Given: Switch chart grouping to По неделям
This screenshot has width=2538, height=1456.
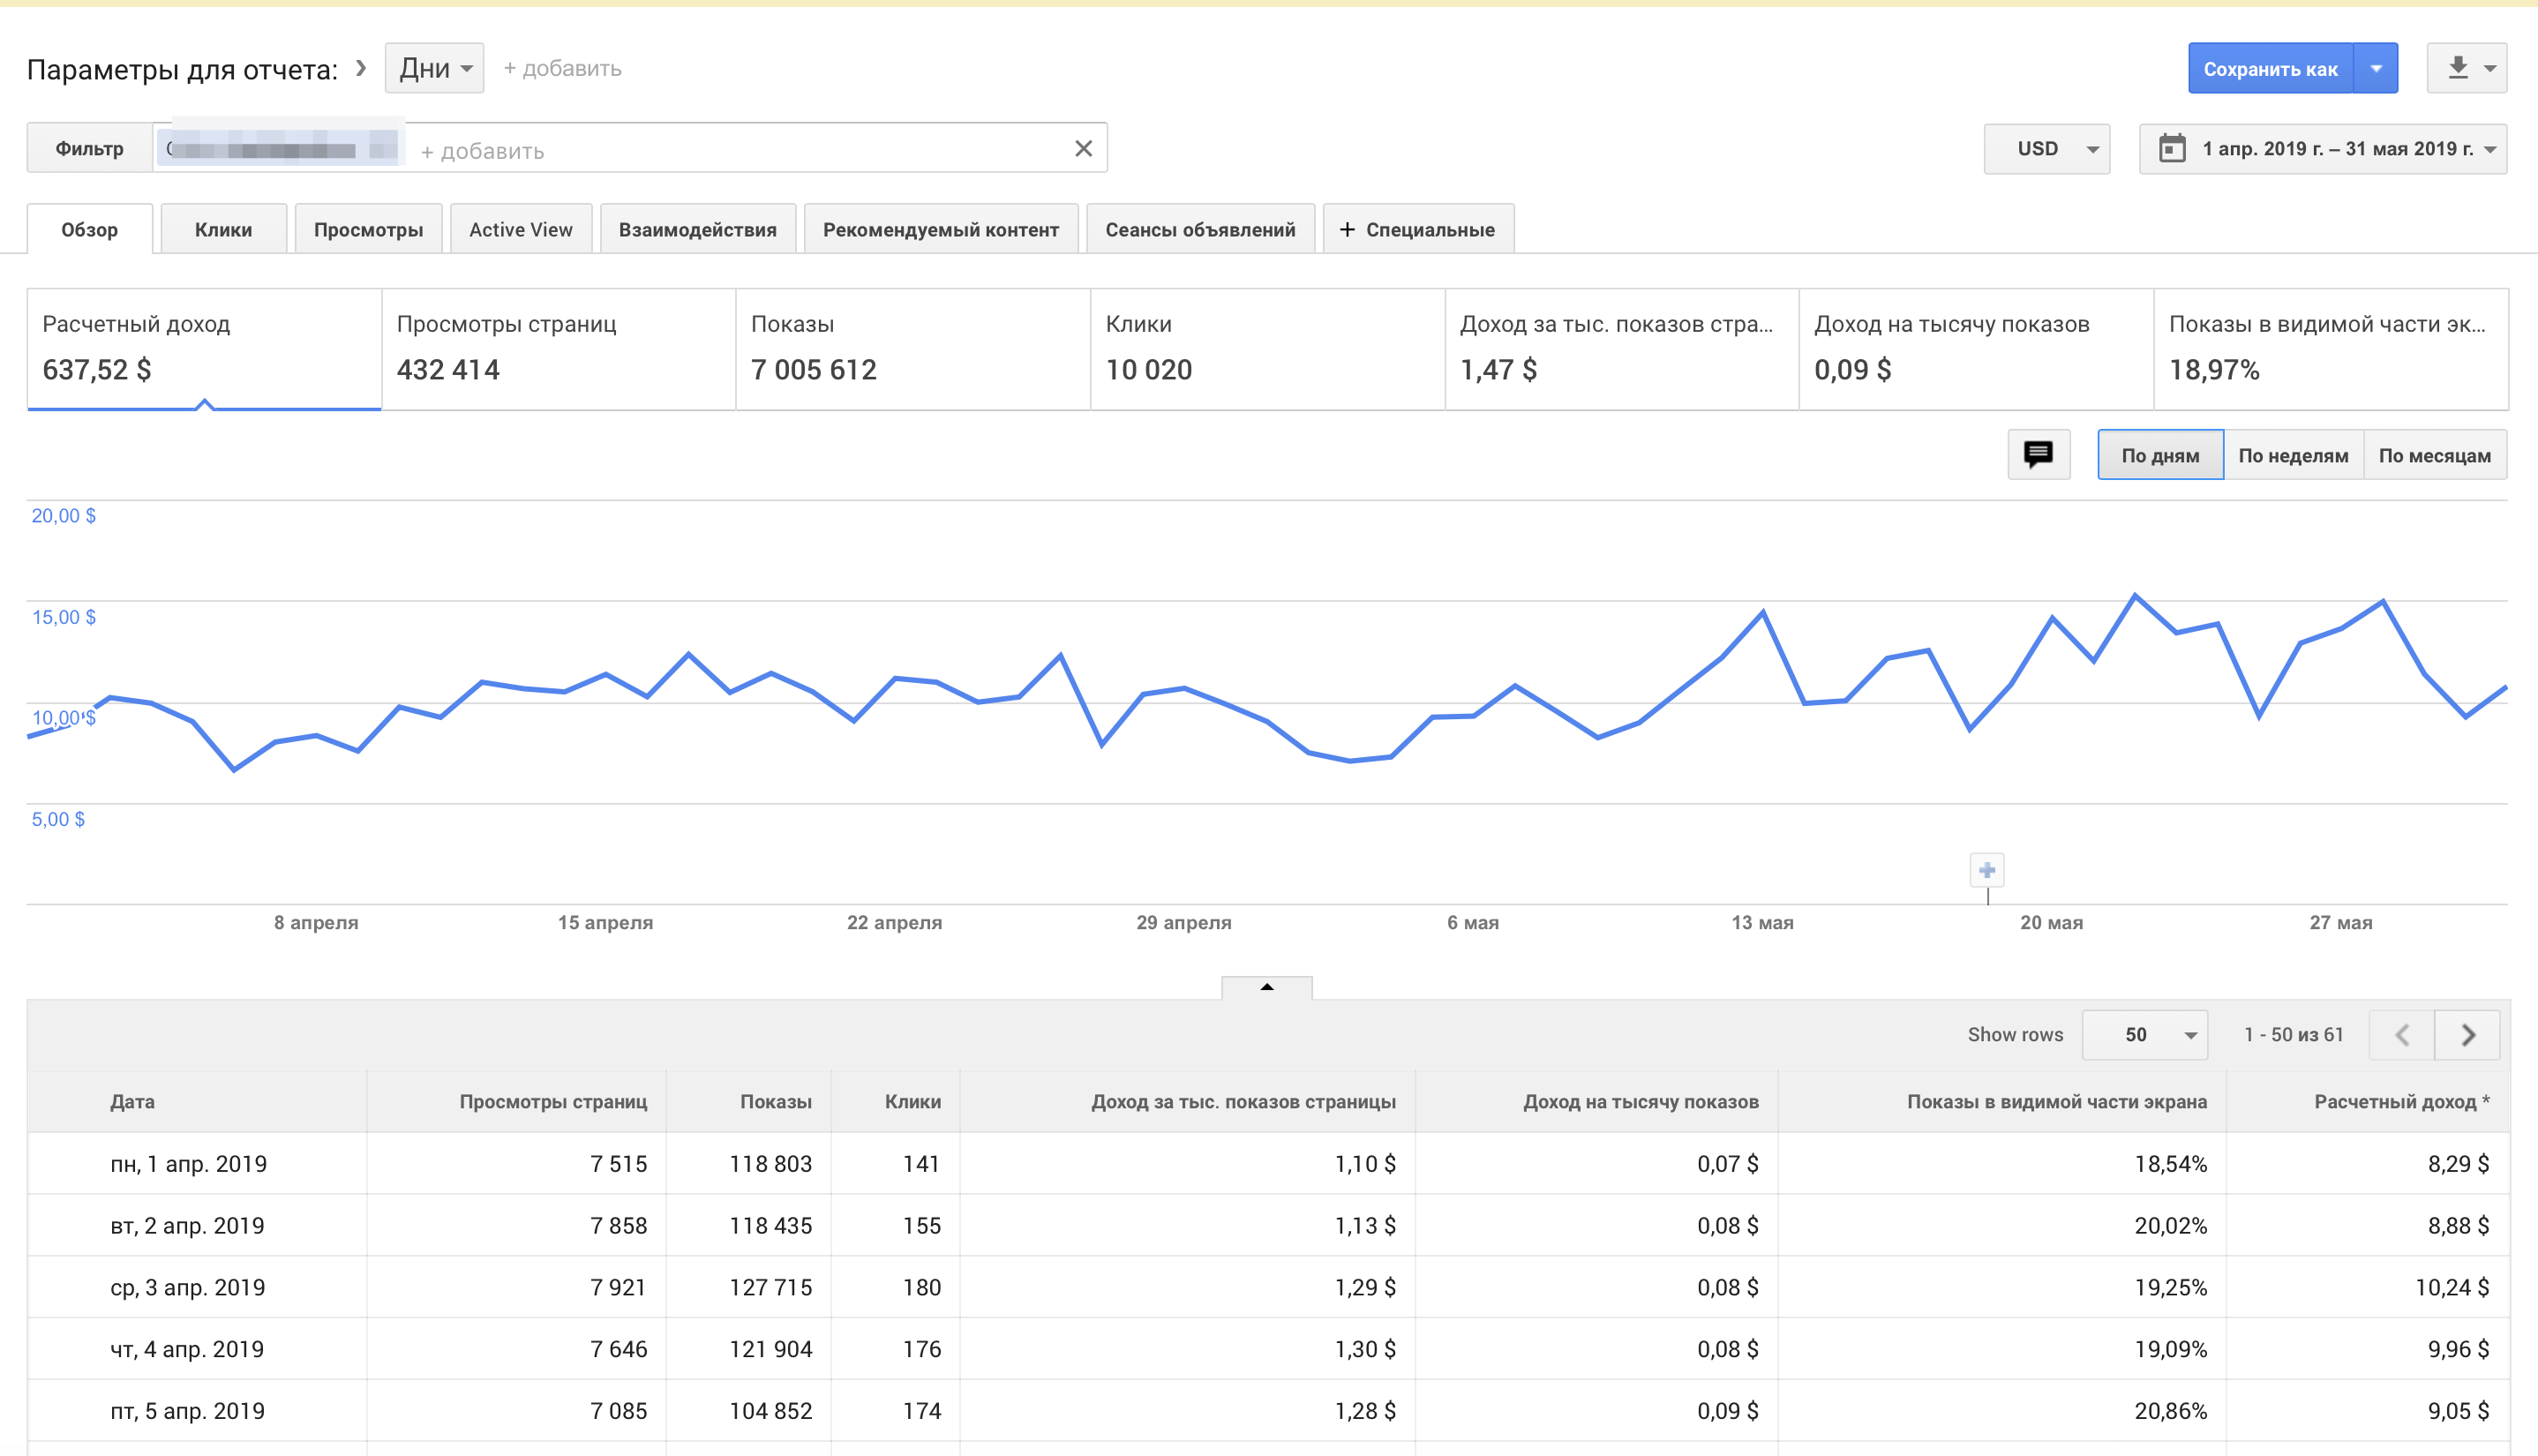Looking at the screenshot, I should click(x=2292, y=456).
